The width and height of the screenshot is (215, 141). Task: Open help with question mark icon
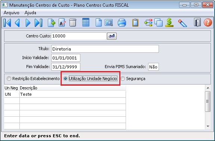[208, 22]
